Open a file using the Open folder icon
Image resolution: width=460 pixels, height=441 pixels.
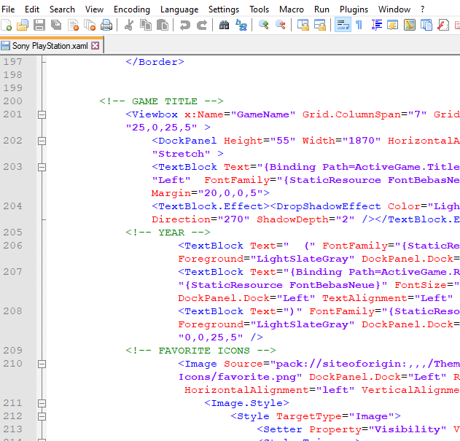coord(23,25)
